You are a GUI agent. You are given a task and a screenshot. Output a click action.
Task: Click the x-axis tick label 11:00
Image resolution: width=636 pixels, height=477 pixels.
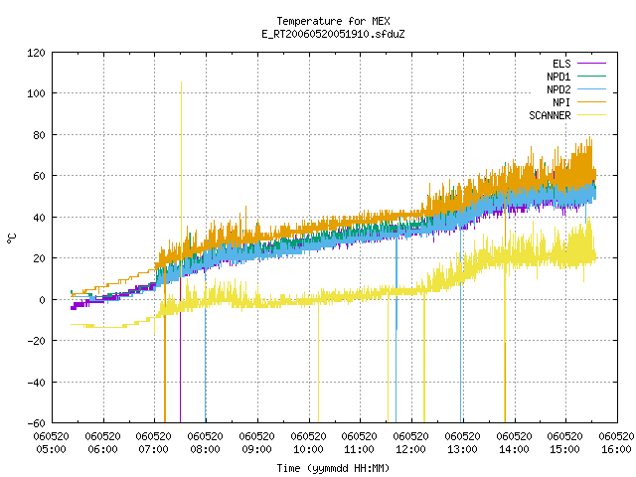[360, 449]
